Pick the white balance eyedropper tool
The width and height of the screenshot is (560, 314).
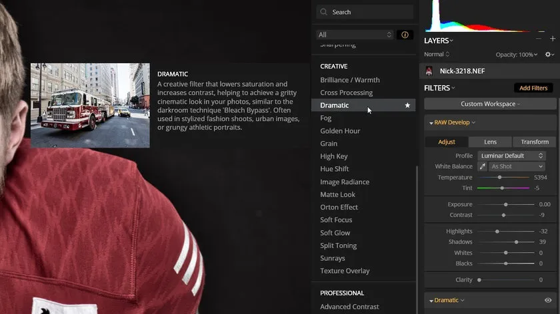click(x=483, y=166)
